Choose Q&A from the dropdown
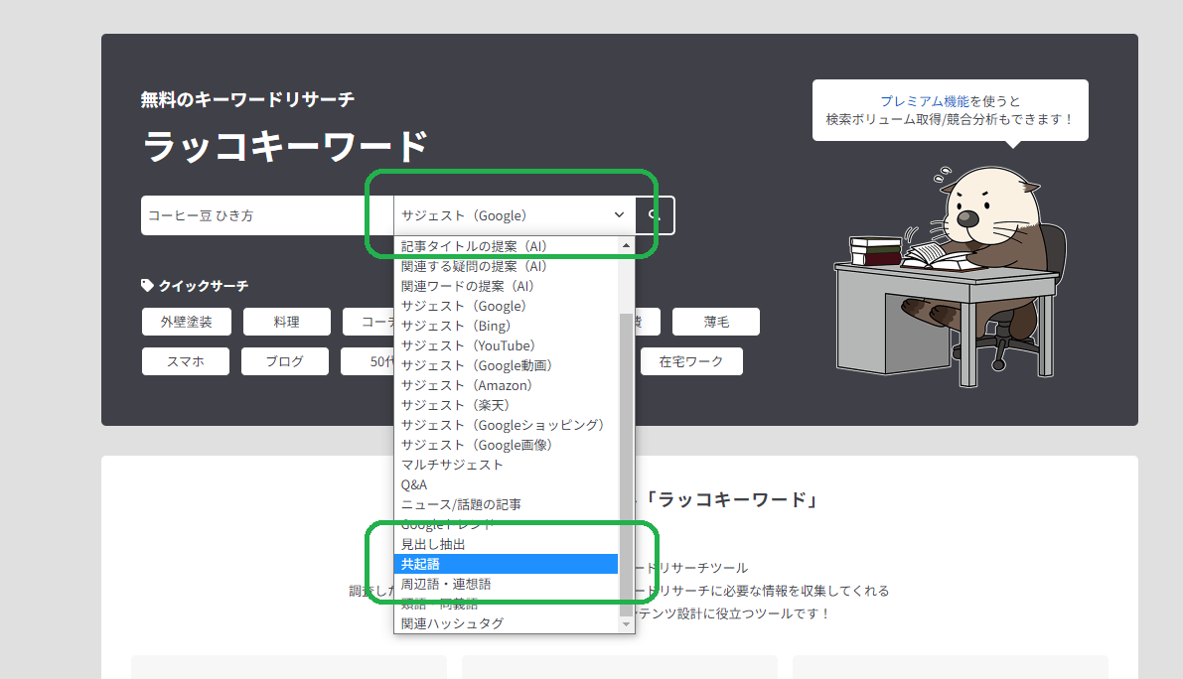Viewport: 1183px width, 679px height. click(x=415, y=483)
